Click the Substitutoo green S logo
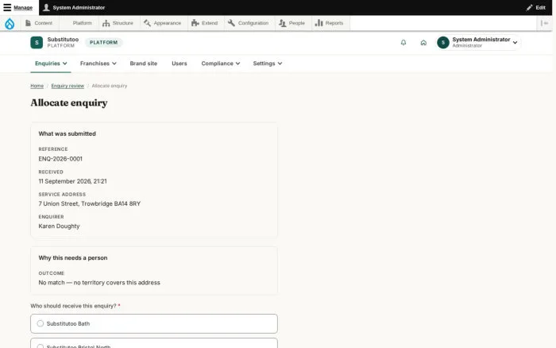The image size is (556, 348). [37, 43]
